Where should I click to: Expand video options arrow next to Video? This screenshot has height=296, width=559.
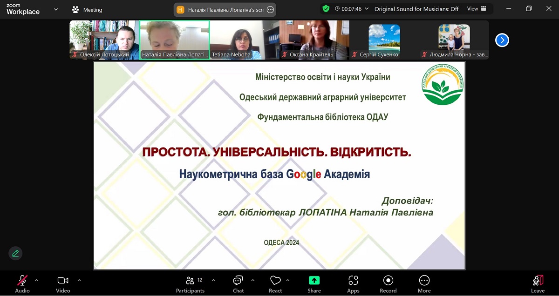79,280
